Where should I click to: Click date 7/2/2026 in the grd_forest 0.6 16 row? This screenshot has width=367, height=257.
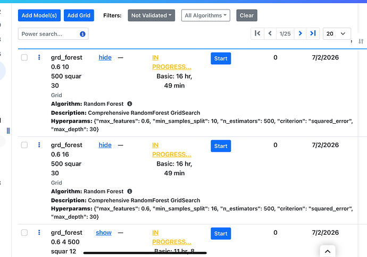pyautogui.click(x=326, y=145)
